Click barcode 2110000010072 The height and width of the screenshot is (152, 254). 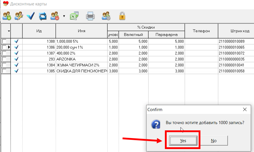point(232,53)
